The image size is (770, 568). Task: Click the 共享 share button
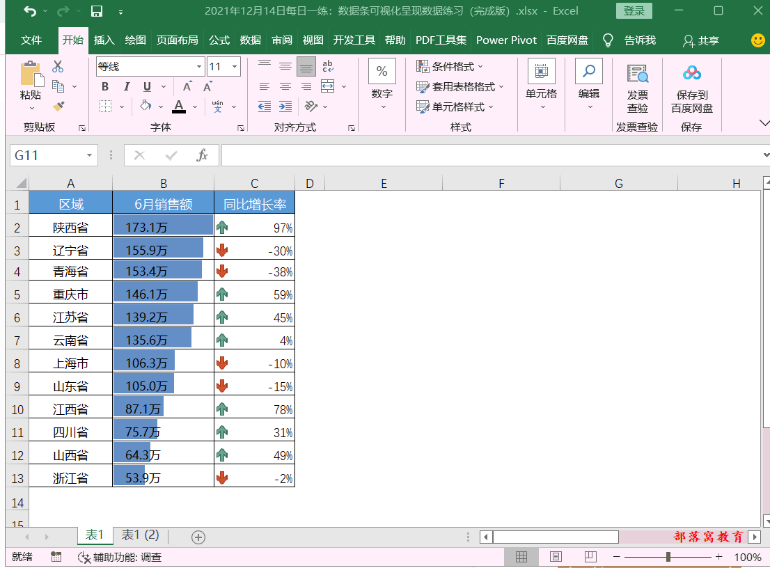[x=701, y=41]
